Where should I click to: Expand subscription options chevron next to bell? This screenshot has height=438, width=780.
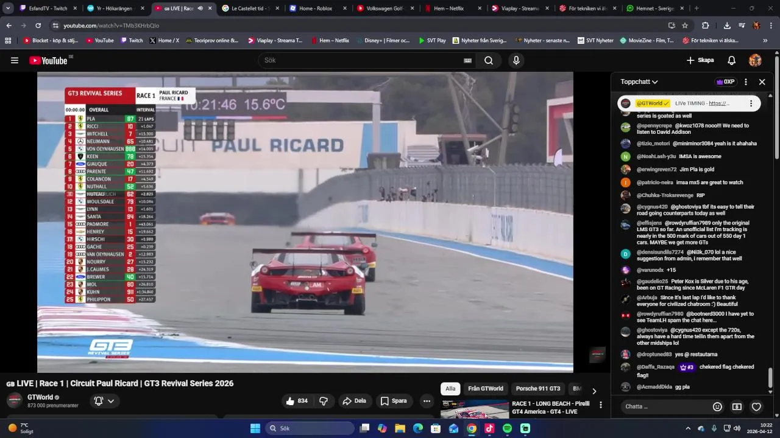pyautogui.click(x=111, y=401)
